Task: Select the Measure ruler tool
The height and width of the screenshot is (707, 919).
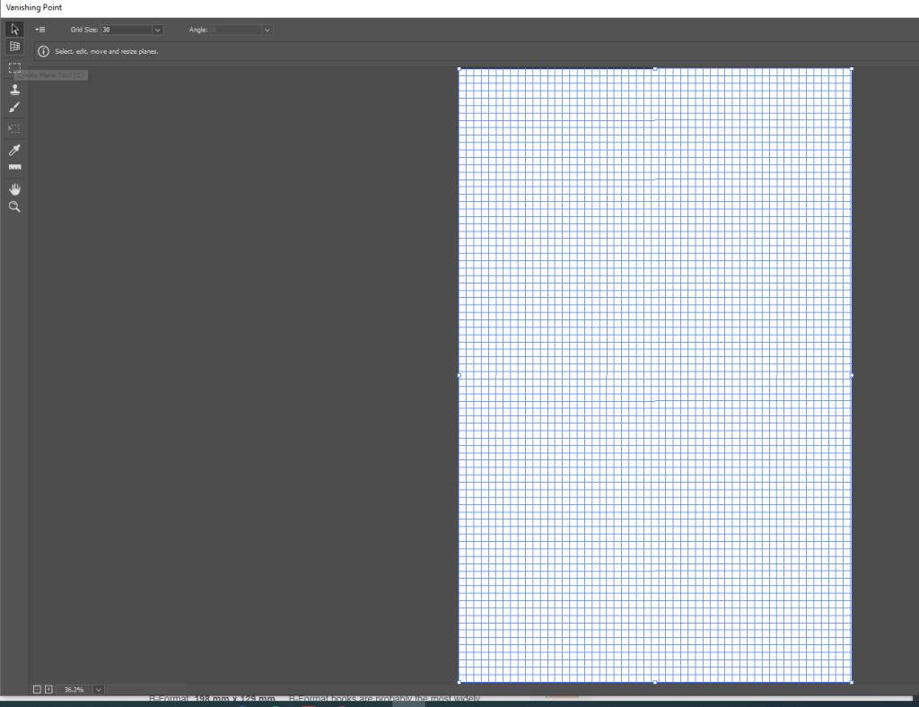Action: coord(14,168)
